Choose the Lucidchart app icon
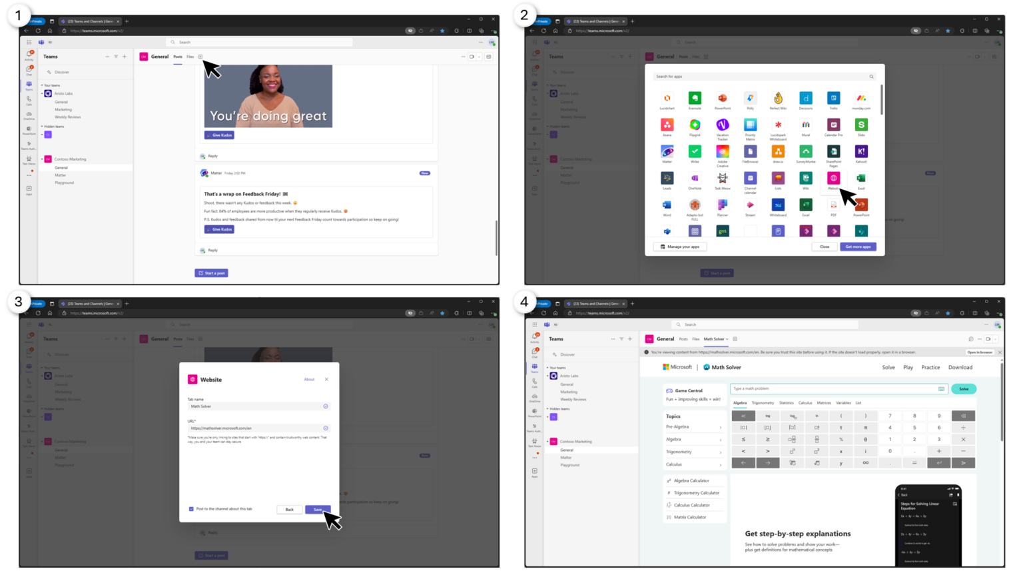 click(667, 99)
